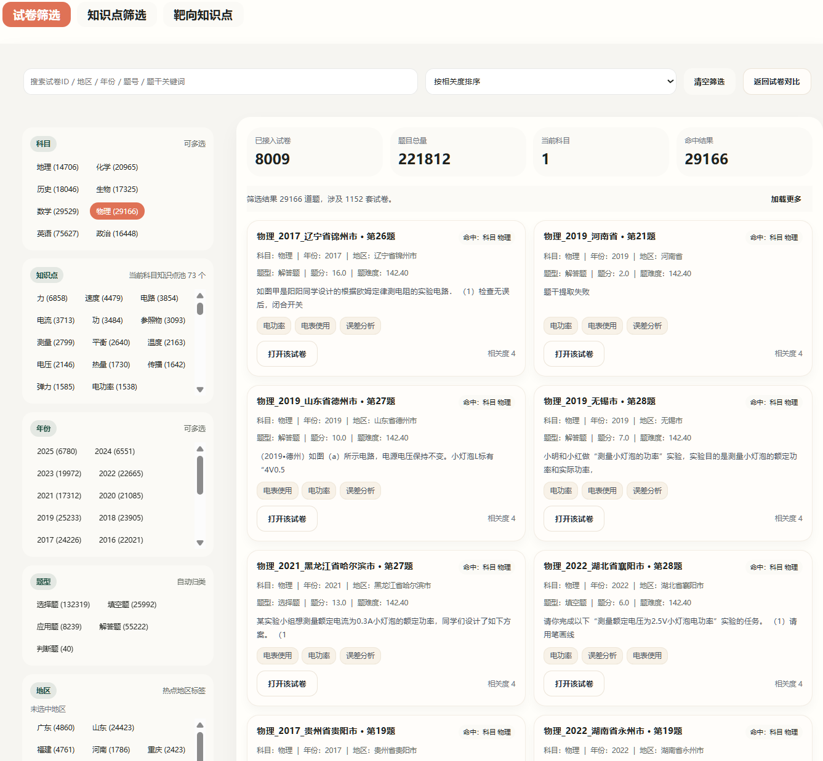Select the 生物 (17325) subject filter
Viewport: 823px width, 761px height.
coord(117,189)
